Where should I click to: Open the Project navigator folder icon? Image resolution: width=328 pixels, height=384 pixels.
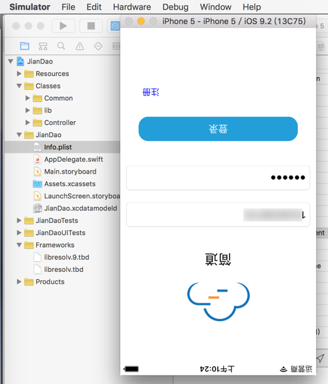pyautogui.click(x=24, y=46)
